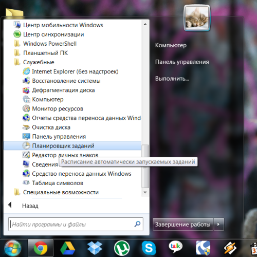Open Панель управления in the right pane
This screenshot has width=257, height=257.
tap(182, 62)
